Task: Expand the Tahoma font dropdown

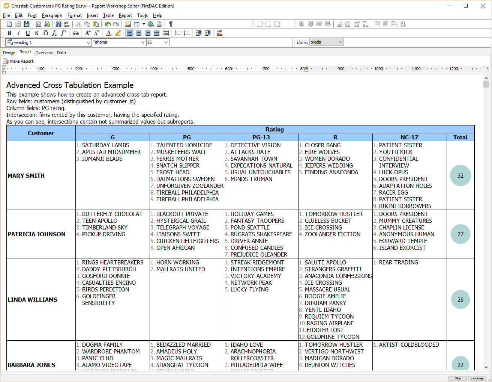Action: click(142, 42)
